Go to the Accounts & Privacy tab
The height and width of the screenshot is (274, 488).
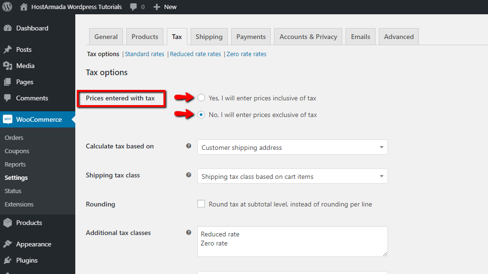308,37
